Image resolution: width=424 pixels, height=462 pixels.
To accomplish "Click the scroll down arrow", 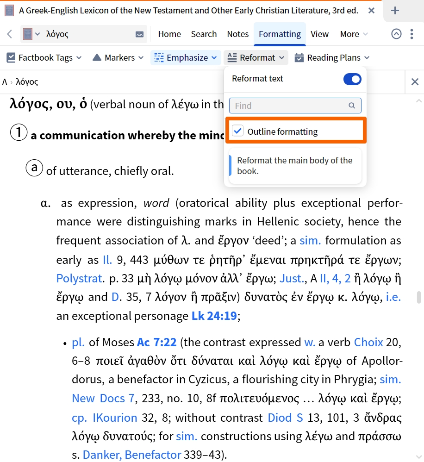I will [x=419, y=457].
